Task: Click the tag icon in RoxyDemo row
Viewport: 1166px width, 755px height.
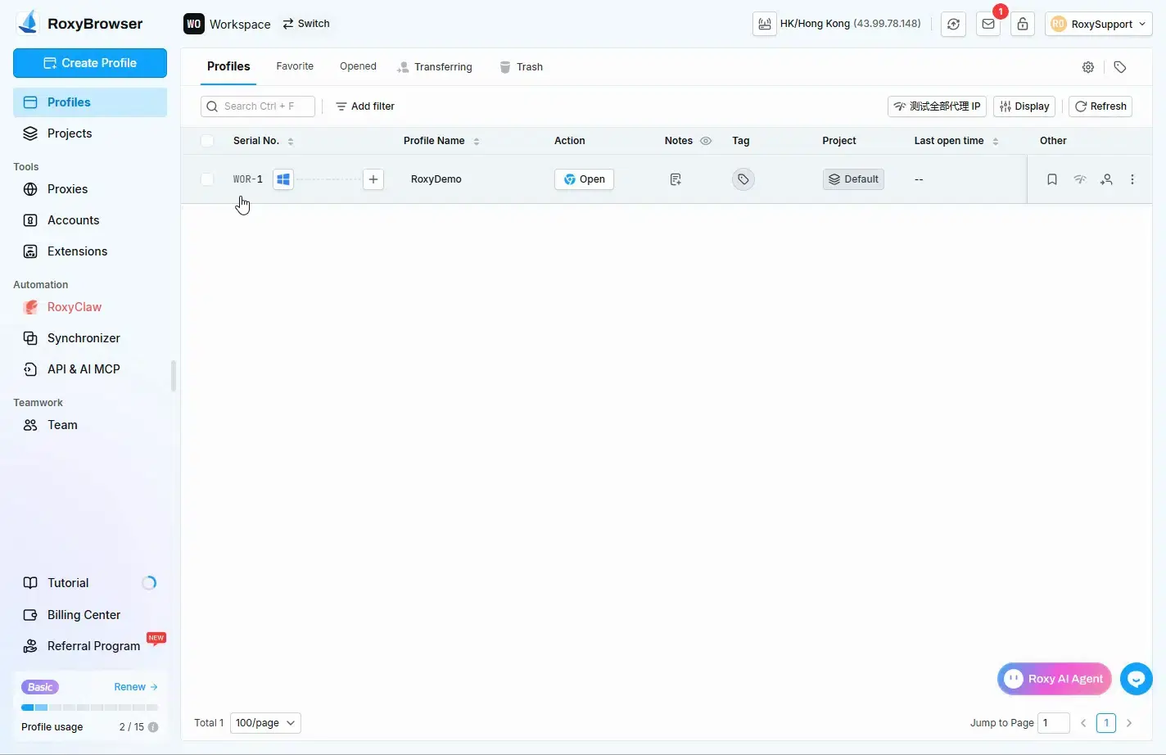Action: click(743, 179)
